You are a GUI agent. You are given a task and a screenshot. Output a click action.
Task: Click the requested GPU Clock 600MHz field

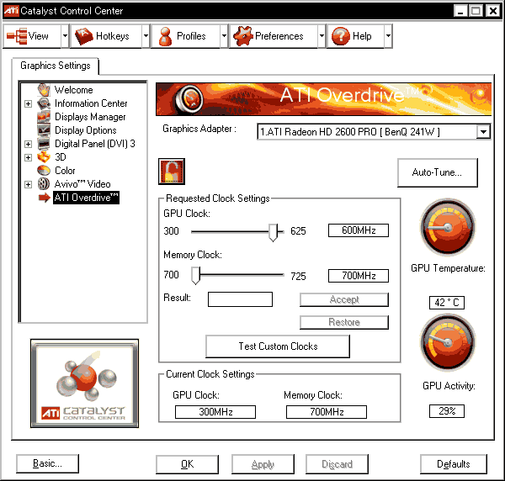tap(359, 230)
